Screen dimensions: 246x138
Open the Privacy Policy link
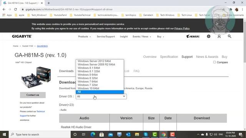tap(182, 28)
